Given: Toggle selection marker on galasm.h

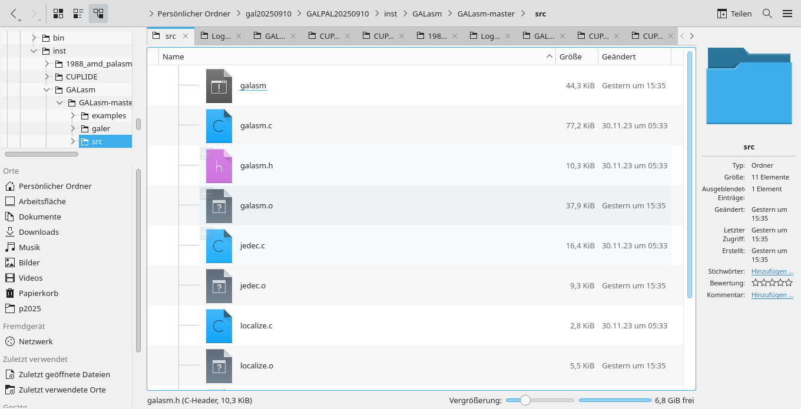Looking at the screenshot, I should point(207,154).
